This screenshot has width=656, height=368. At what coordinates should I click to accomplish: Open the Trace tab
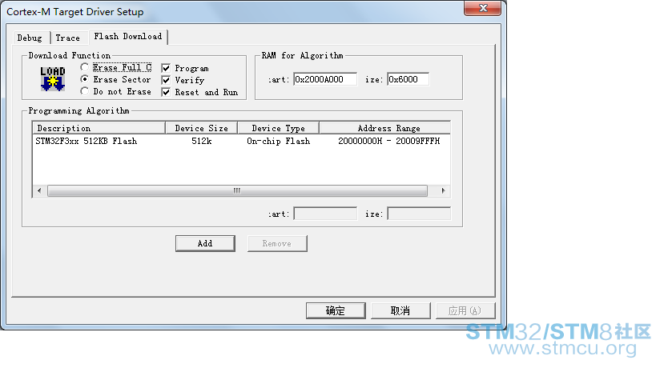click(x=68, y=38)
